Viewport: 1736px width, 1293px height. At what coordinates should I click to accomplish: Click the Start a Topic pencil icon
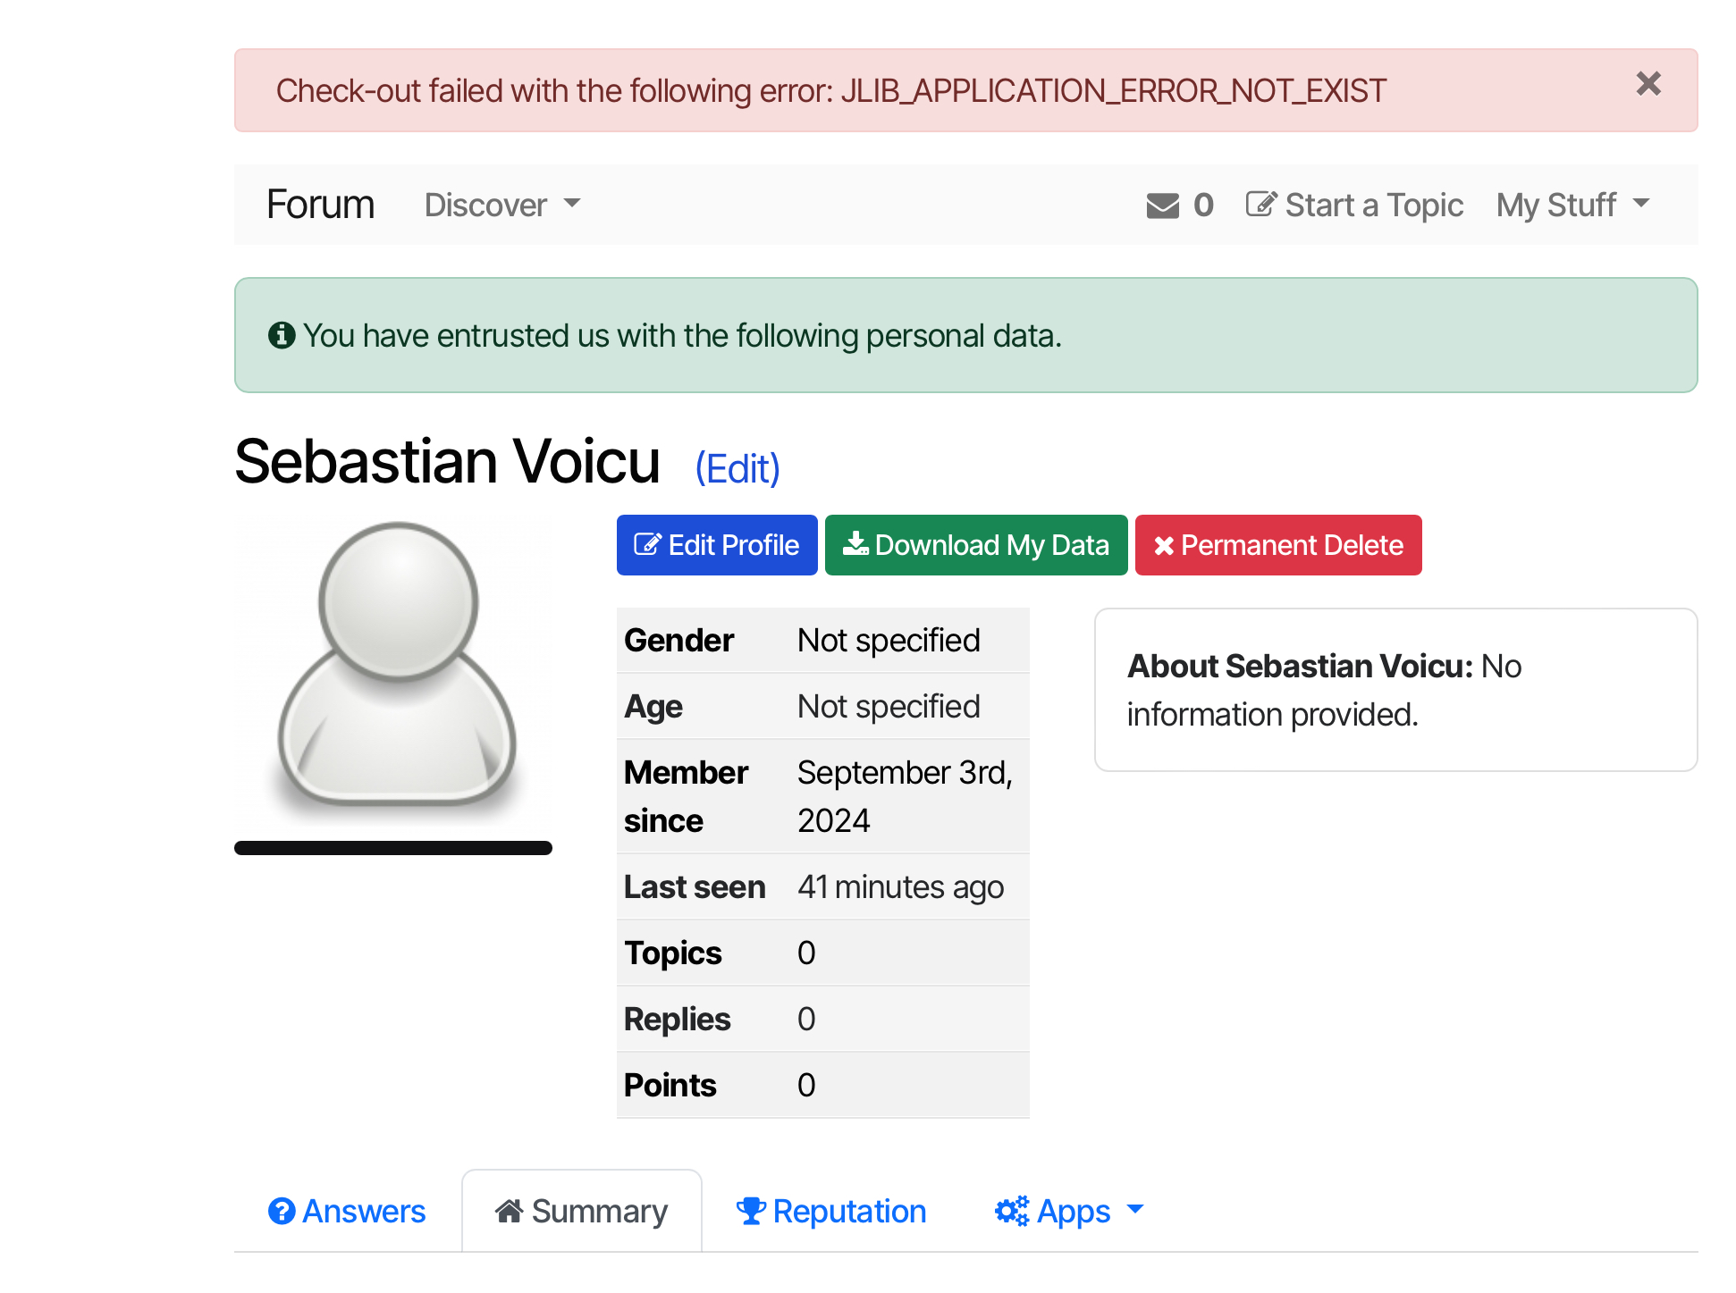click(1260, 205)
